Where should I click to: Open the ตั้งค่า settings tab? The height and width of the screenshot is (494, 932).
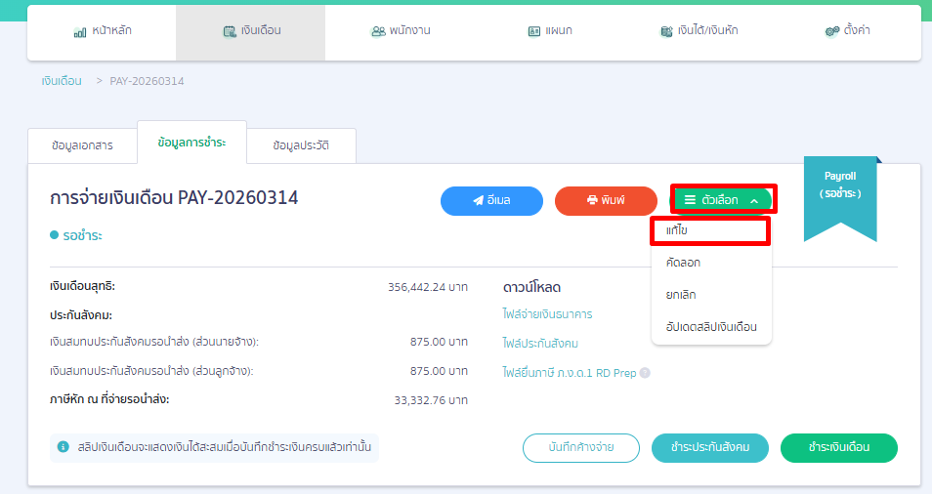pos(847,31)
